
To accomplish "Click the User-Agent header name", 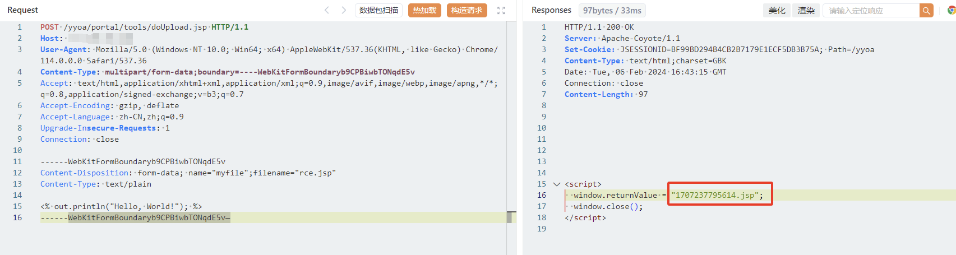I will (63, 49).
